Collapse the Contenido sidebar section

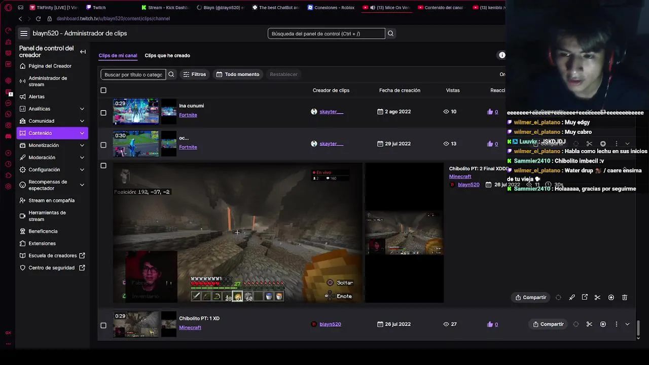tap(82, 133)
